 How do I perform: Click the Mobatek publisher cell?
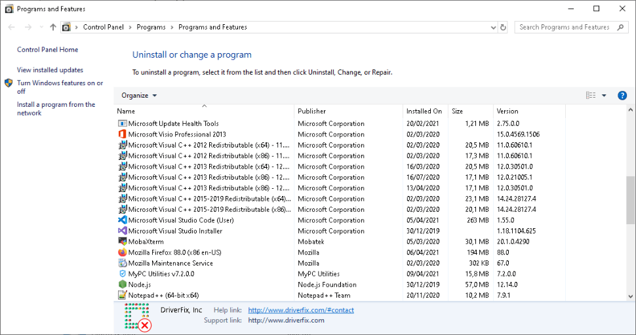[x=311, y=241]
